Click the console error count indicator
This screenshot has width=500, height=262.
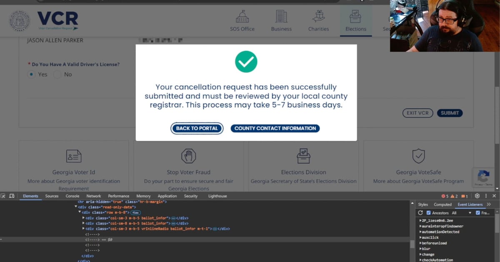click(444, 196)
